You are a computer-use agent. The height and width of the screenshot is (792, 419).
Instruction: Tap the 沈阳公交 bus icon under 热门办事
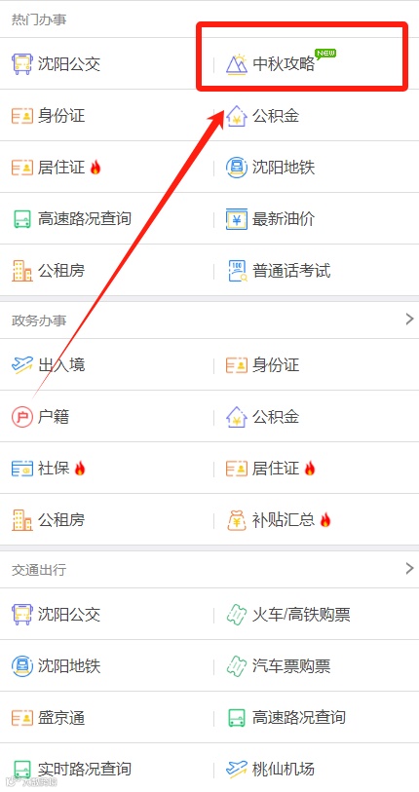coord(21,64)
